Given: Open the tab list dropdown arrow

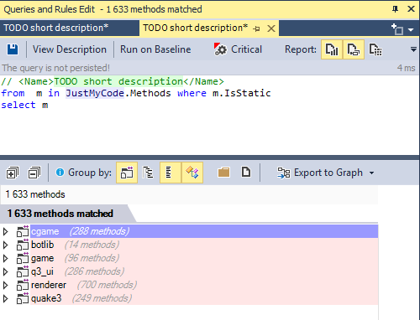Looking at the screenshot, I should point(411,29).
